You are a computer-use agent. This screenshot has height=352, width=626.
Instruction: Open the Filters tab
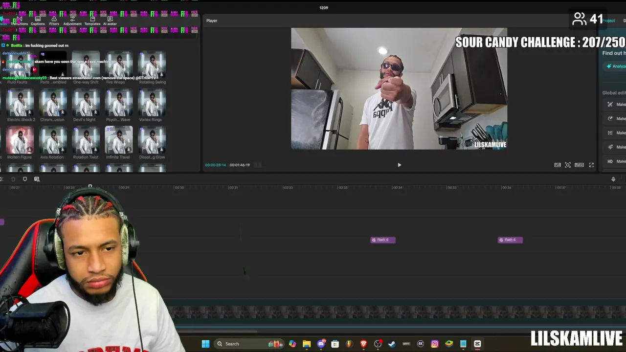[x=54, y=21]
